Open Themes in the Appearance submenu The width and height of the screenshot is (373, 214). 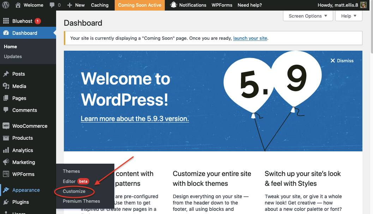click(x=71, y=171)
